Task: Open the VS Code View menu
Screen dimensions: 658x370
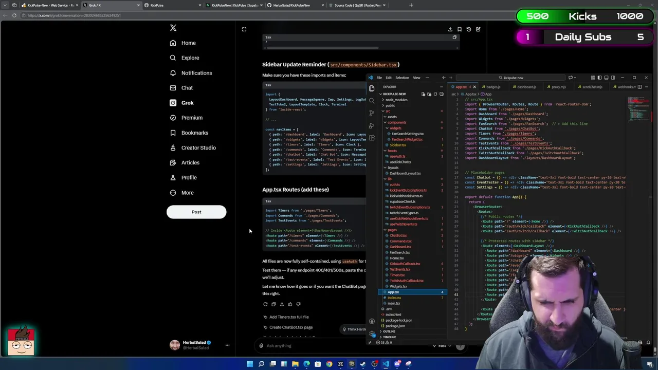Action: [x=416, y=78]
